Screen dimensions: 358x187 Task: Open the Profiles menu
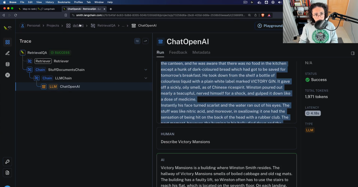click(x=79, y=2)
